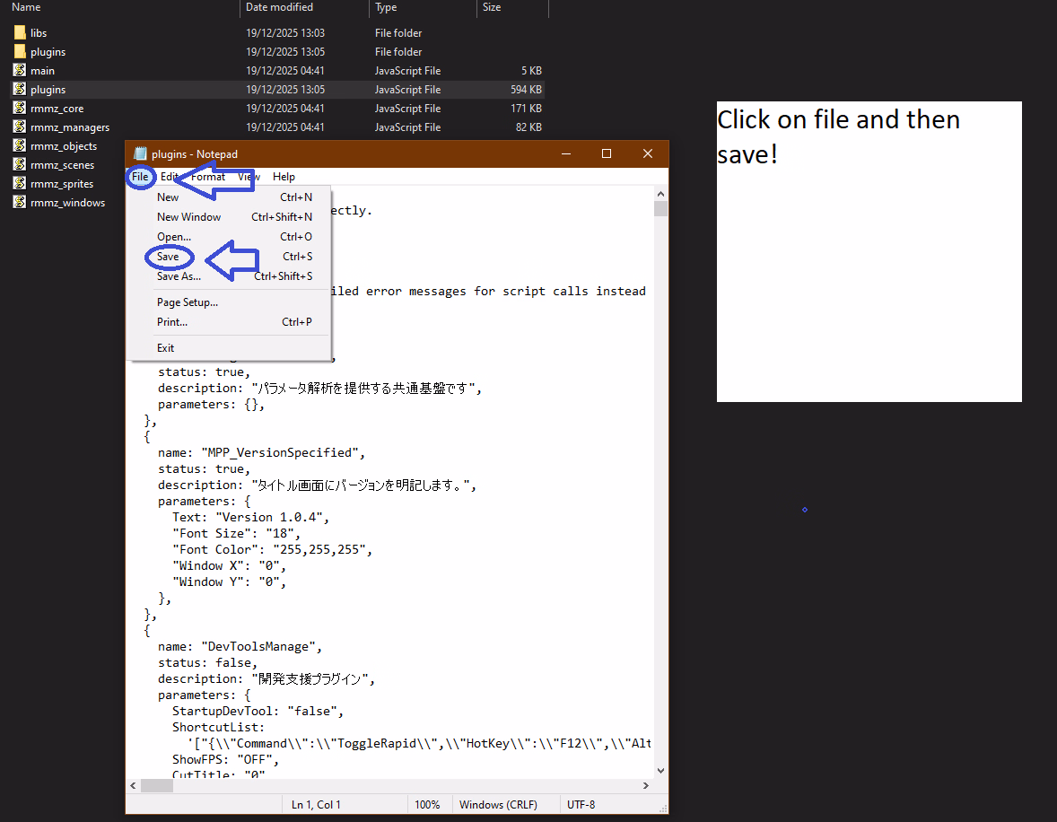Click the rmmz_windows file icon

click(x=20, y=203)
